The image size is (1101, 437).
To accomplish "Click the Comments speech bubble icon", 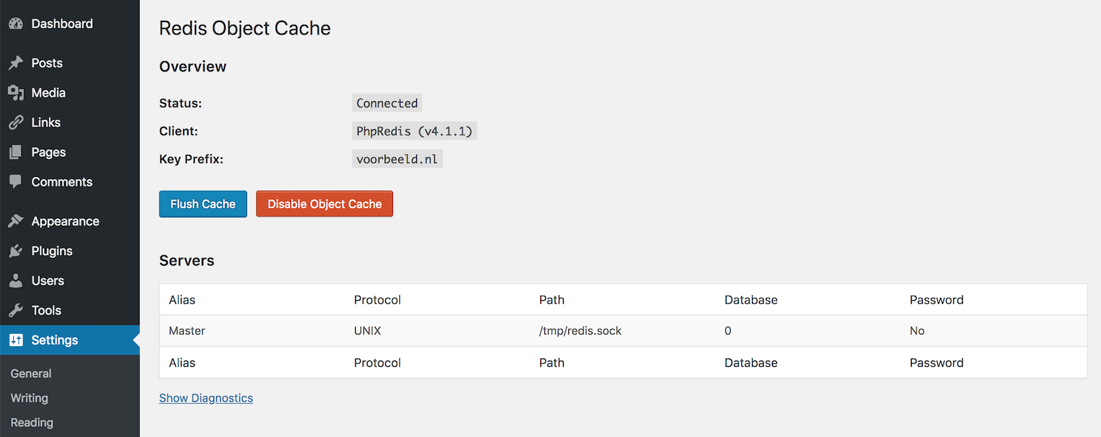I will (x=16, y=182).
